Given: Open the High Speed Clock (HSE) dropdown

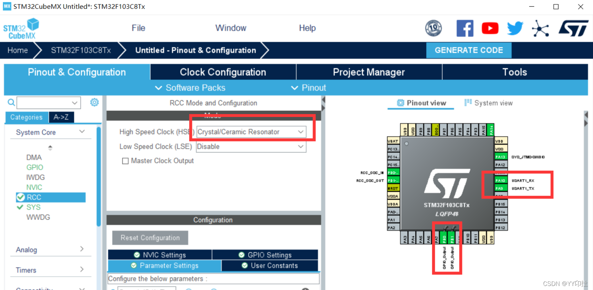Looking at the screenshot, I should 251,132.
